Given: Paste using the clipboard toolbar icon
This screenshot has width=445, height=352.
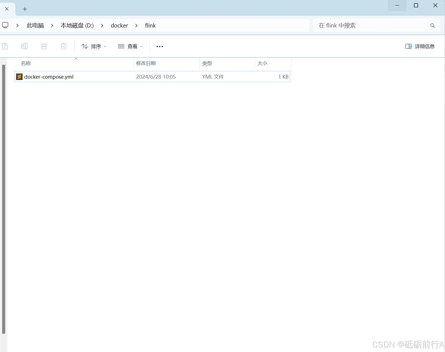Looking at the screenshot, I should (x=5, y=46).
